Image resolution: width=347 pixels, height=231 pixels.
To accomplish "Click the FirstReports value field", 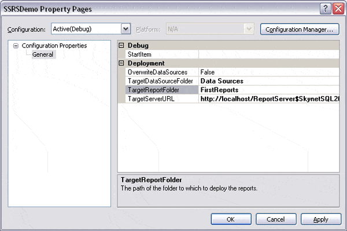I will pos(269,90).
